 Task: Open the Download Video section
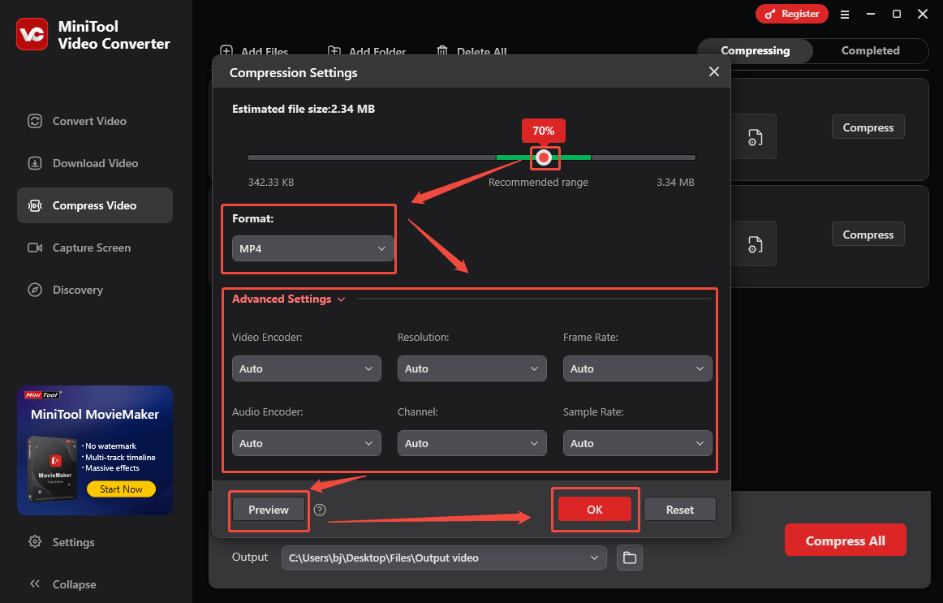(35, 163)
